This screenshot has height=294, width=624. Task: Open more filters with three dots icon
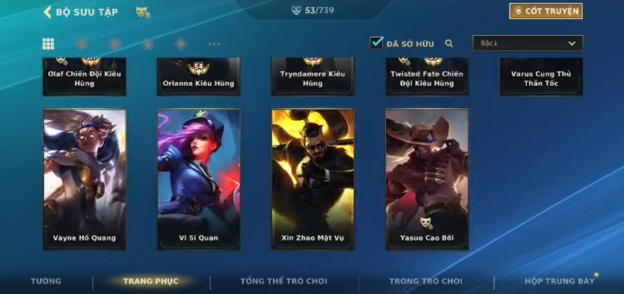[x=214, y=44]
